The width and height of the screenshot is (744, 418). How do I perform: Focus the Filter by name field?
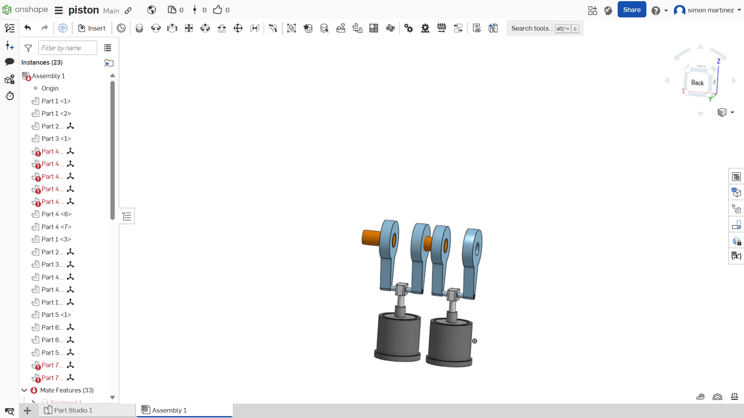68,48
